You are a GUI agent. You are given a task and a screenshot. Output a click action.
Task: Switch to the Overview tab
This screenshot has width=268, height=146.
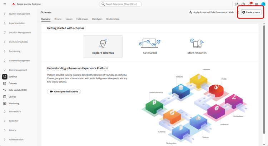pyautogui.click(x=46, y=19)
